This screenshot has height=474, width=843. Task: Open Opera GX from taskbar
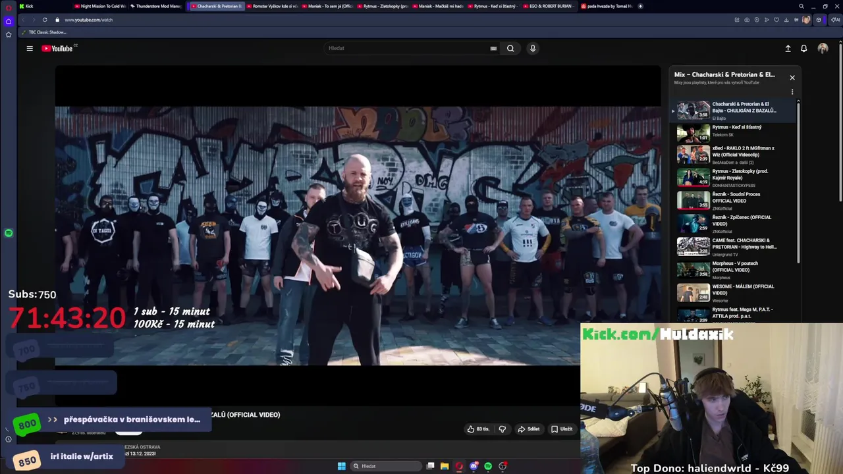tap(459, 466)
